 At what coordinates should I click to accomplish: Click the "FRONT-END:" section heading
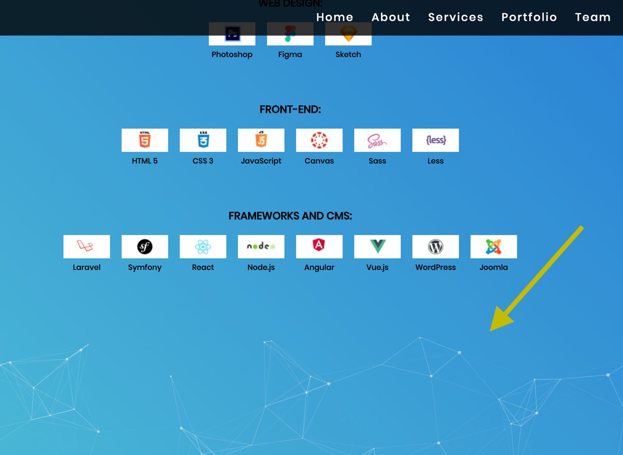pyautogui.click(x=290, y=109)
